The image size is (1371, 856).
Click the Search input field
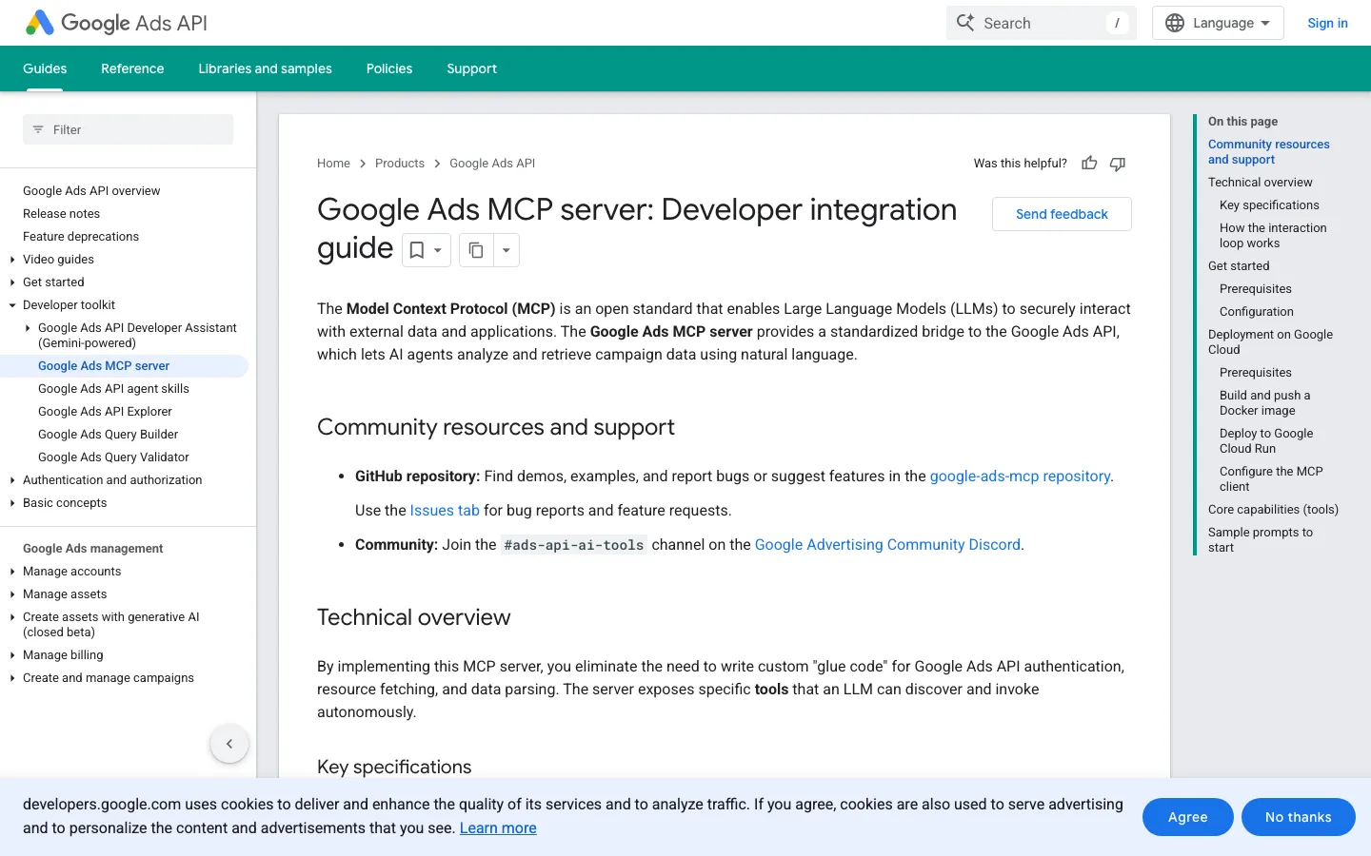pyautogui.click(x=1042, y=23)
